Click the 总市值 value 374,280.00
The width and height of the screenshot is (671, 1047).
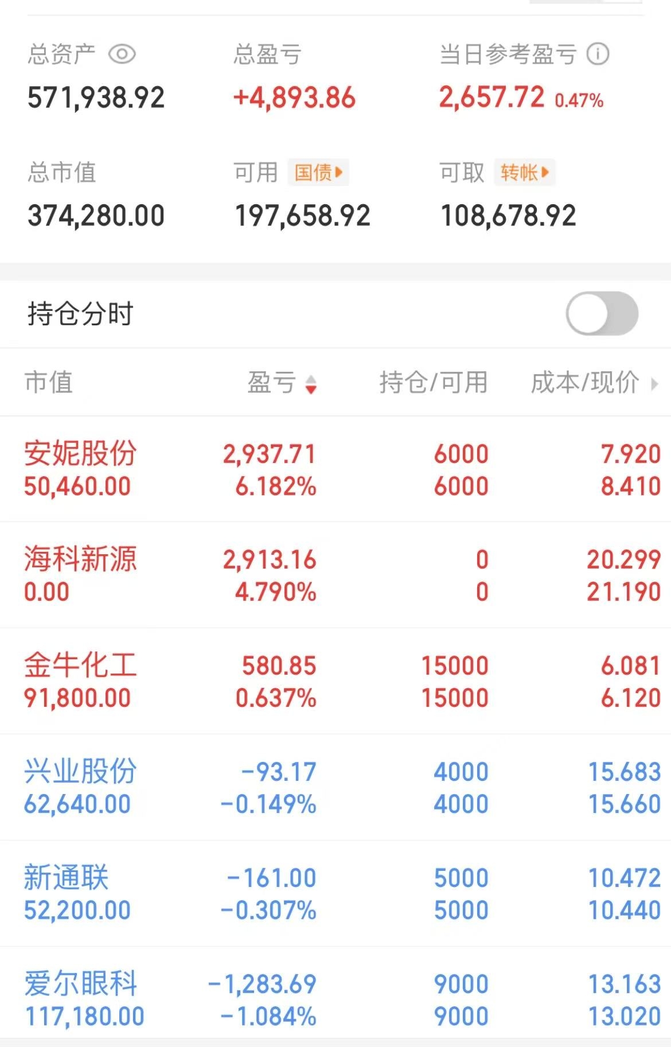point(96,216)
